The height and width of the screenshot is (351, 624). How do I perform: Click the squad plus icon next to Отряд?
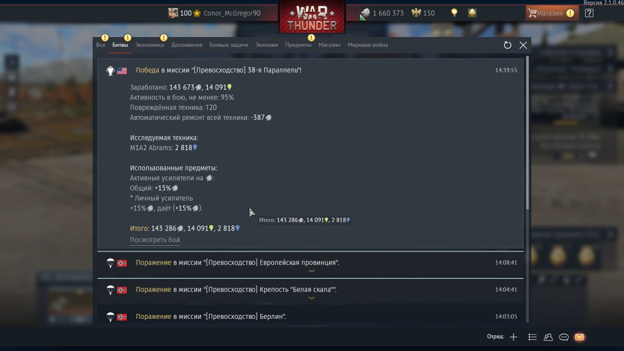click(513, 337)
